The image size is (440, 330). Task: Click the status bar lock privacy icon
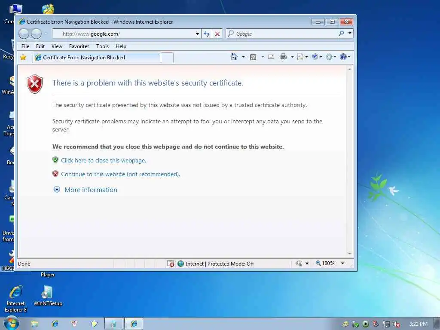tap(299, 263)
